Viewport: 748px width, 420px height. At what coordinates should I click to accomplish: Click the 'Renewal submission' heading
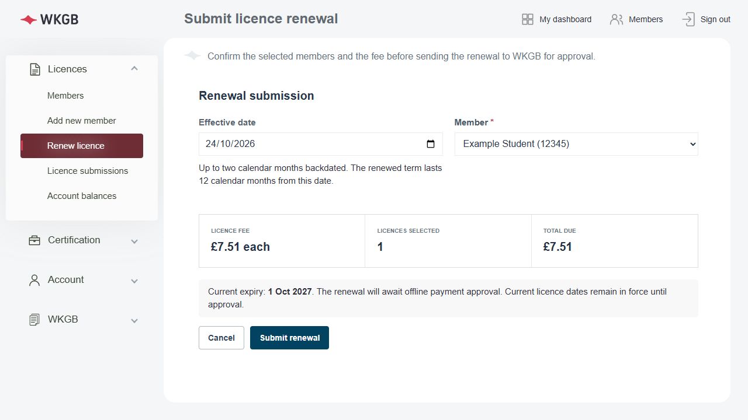[x=257, y=96]
